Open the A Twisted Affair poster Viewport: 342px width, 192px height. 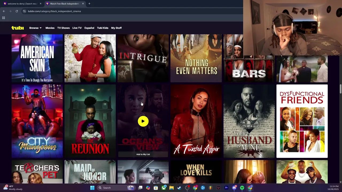(196, 121)
